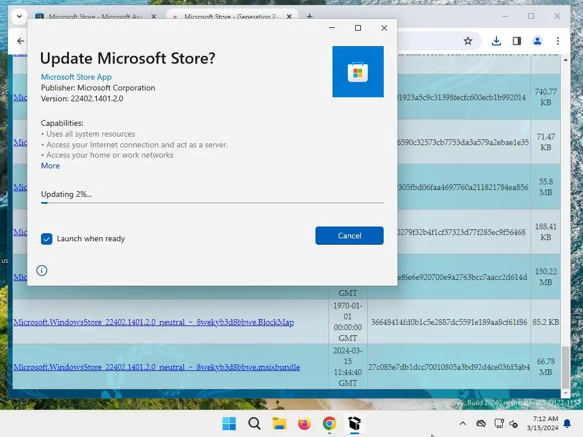Click Publisher: Microsoft Corporation text
Screen dimensions: 583x437
[x=98, y=88]
